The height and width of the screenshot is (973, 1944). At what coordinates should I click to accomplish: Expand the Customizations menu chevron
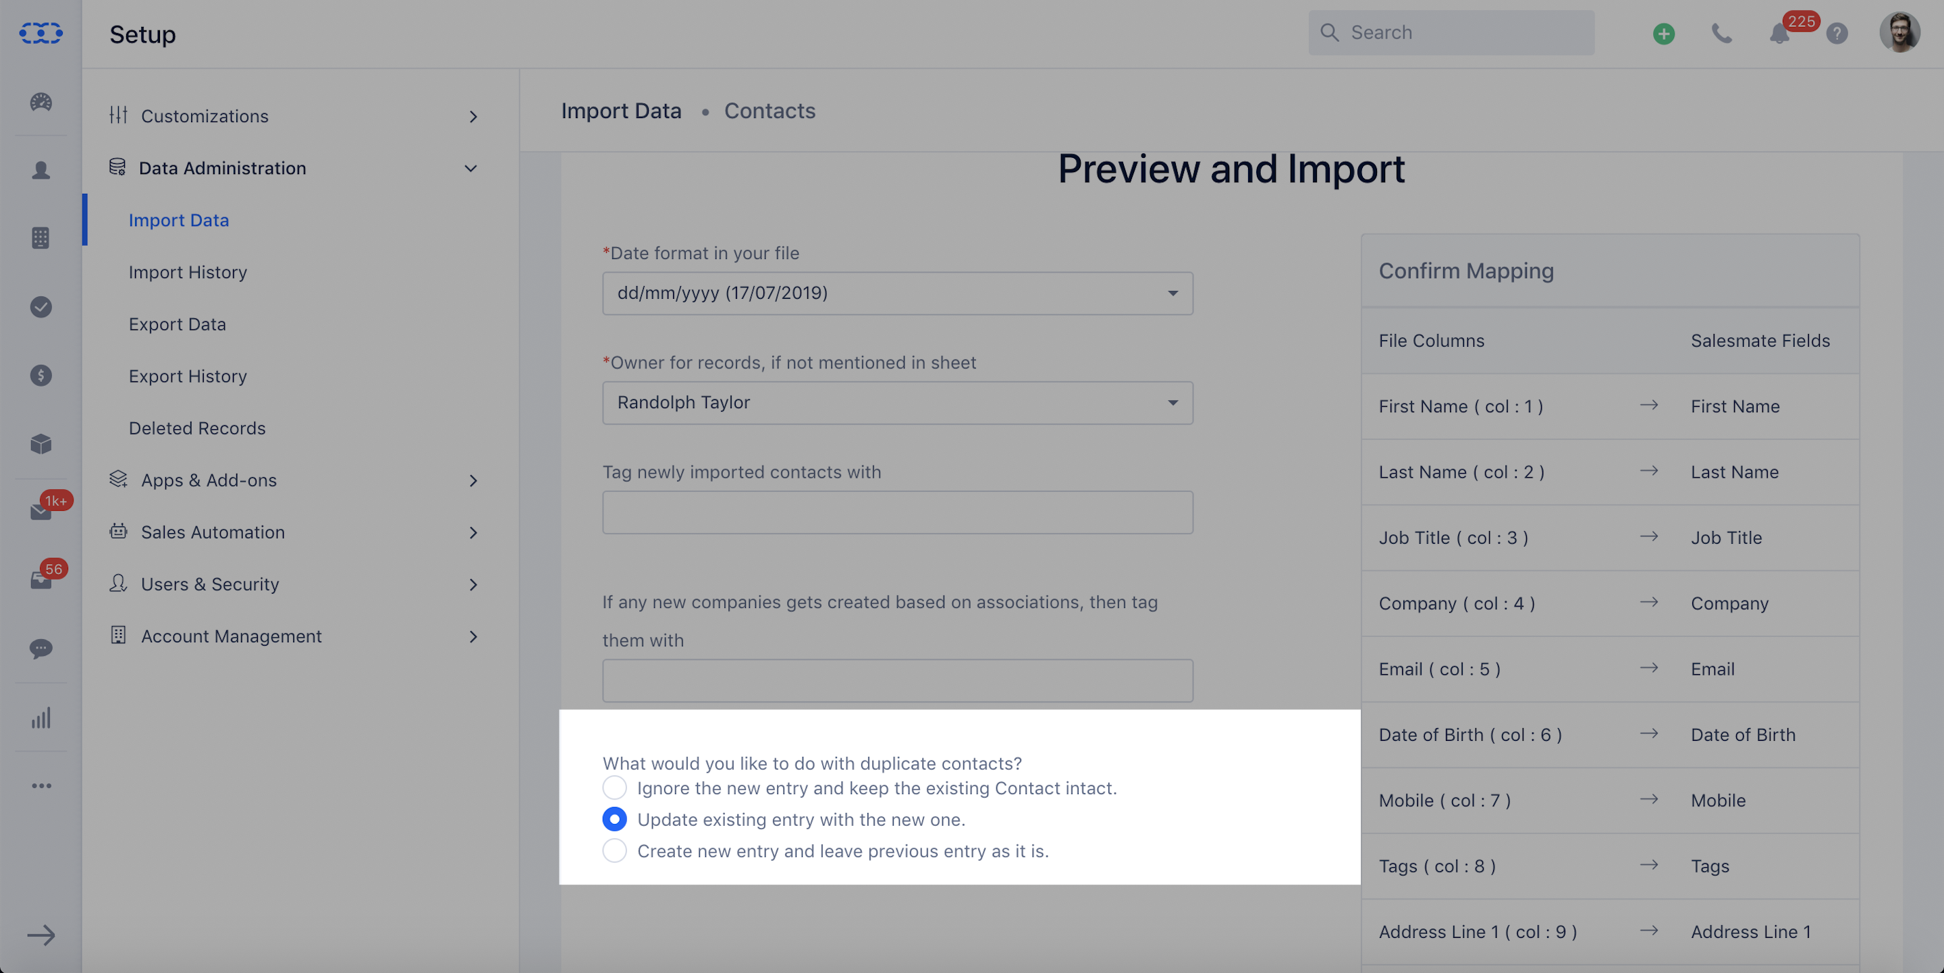pyautogui.click(x=473, y=117)
